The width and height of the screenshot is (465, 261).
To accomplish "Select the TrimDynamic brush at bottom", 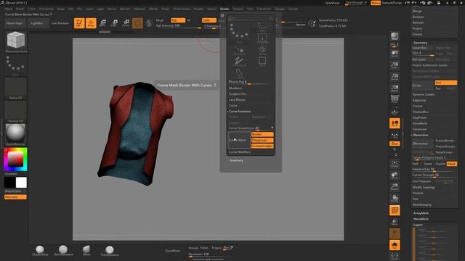I will [x=110, y=250].
